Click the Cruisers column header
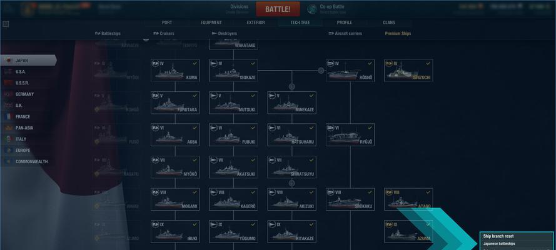This screenshot has width=556, height=250. 164,34
